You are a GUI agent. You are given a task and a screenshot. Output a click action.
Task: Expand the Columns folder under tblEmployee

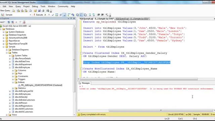tap(13, 70)
